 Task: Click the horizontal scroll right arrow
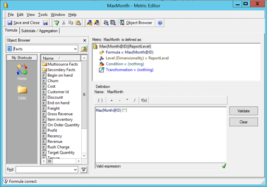coord(78,161)
